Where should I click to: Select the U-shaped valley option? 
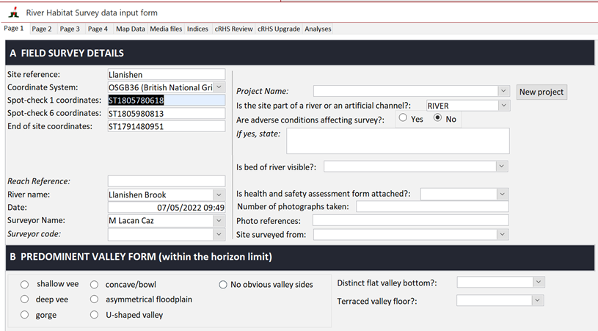click(94, 315)
